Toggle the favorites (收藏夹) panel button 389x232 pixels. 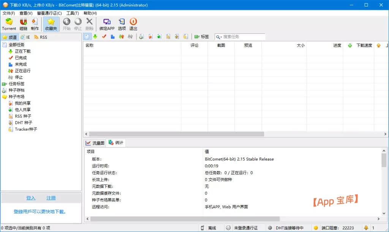tap(51, 24)
